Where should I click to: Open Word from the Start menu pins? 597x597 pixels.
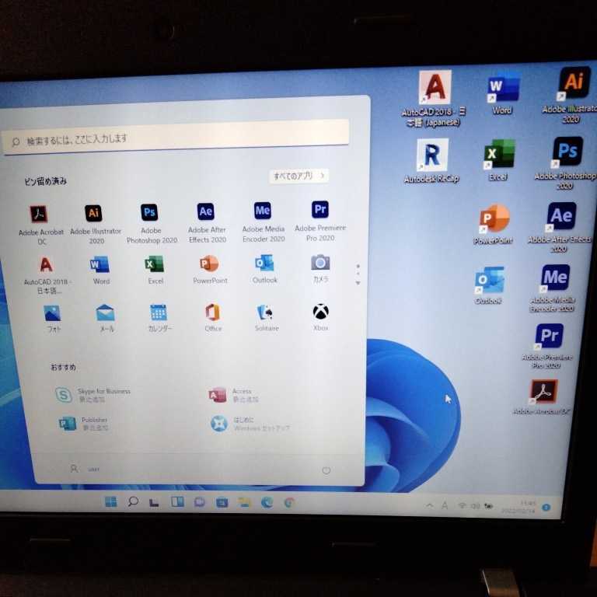(100, 270)
